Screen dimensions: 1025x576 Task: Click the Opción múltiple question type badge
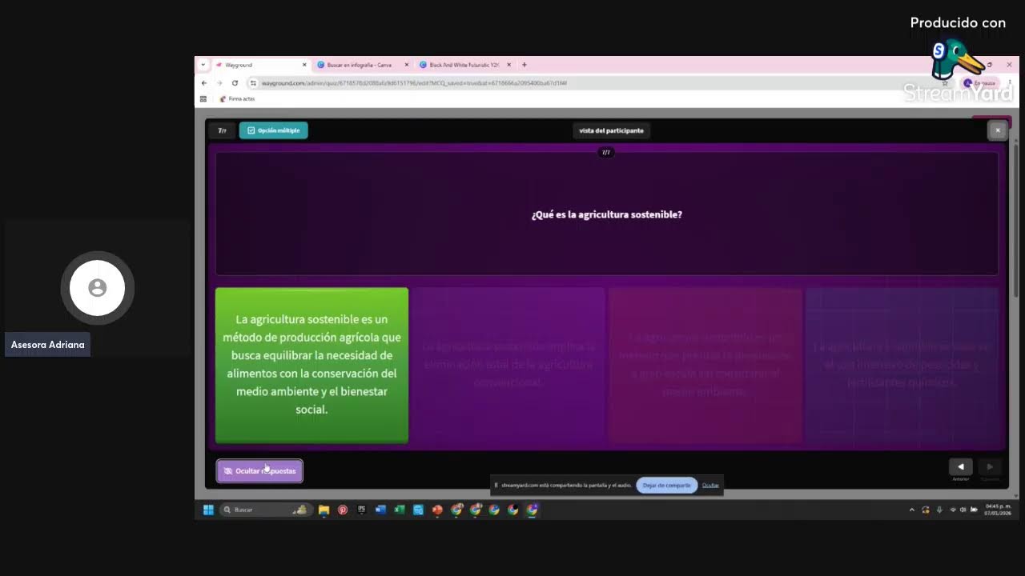coord(273,130)
